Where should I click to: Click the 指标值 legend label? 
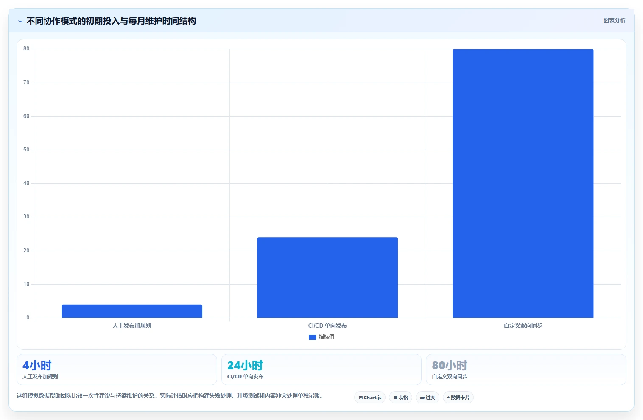click(x=327, y=337)
